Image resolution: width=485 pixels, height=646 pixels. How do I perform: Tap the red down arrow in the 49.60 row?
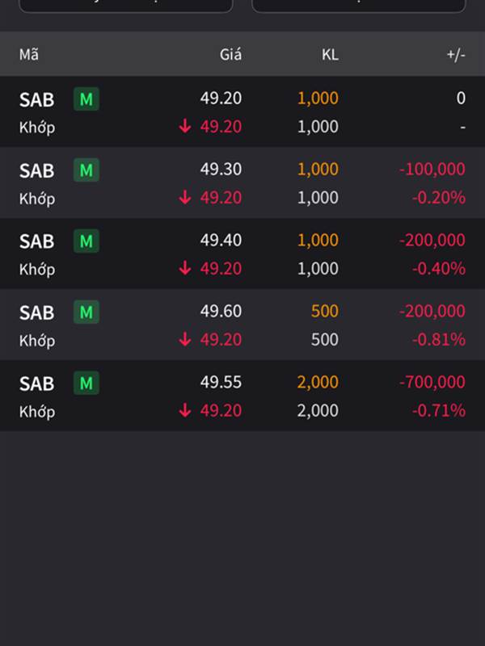tap(185, 339)
